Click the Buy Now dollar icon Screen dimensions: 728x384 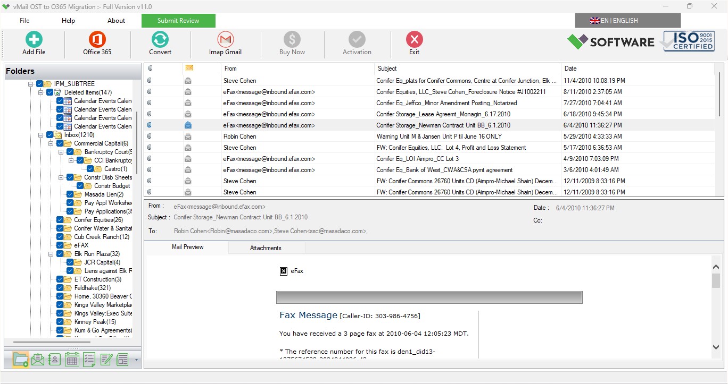point(292,39)
